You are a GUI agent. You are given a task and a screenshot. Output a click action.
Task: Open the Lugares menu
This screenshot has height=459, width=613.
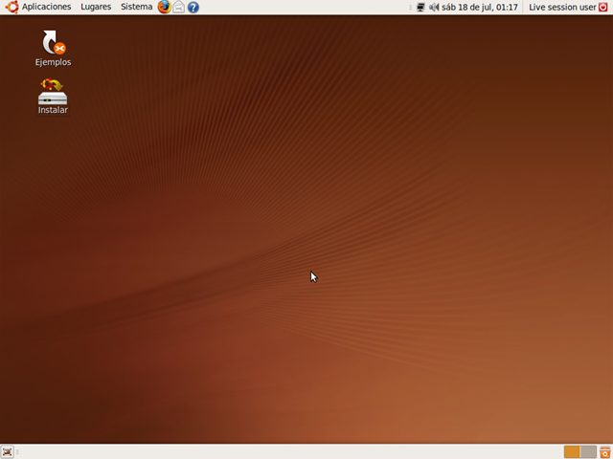pyautogui.click(x=96, y=7)
